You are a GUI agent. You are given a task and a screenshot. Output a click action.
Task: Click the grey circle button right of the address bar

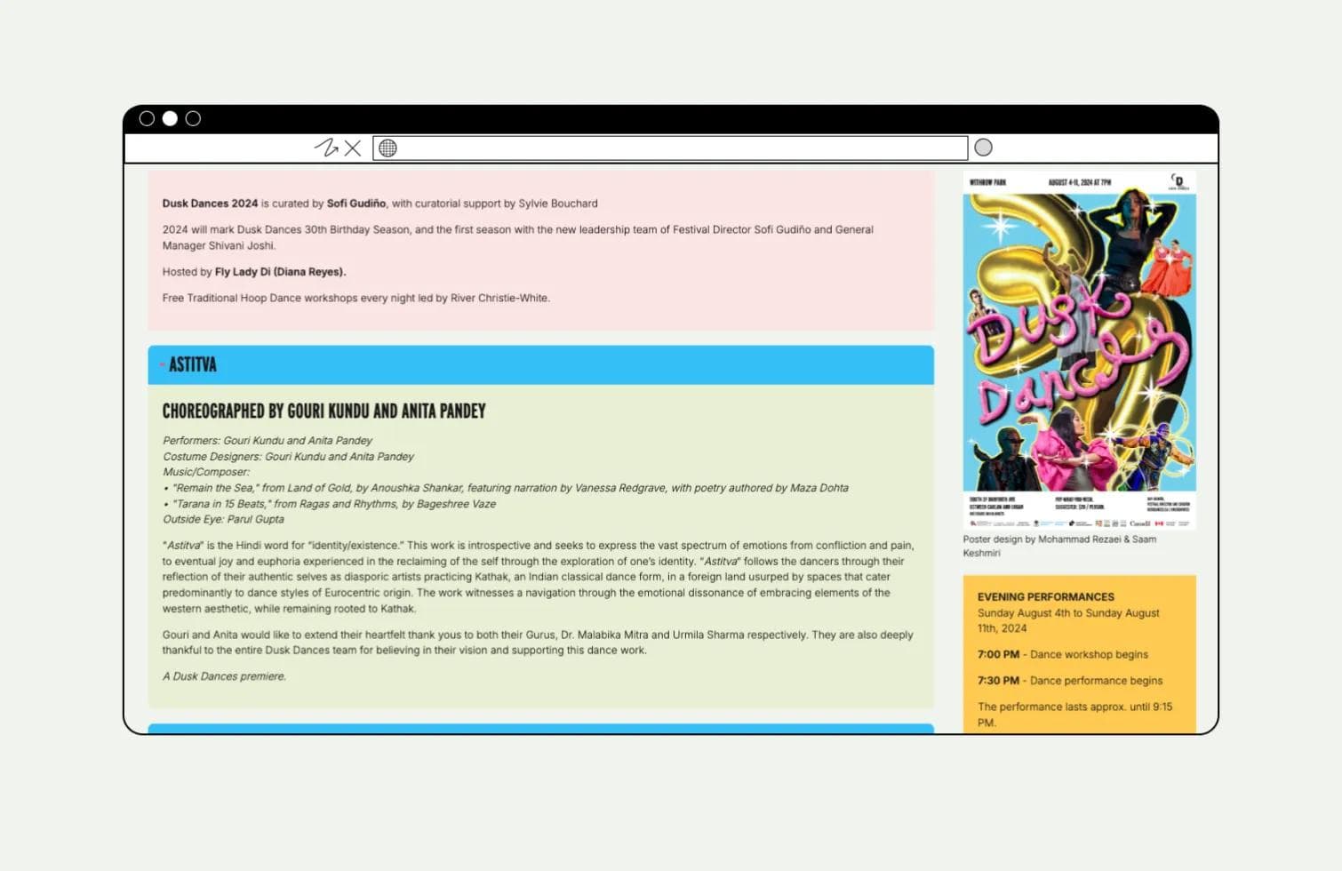[x=983, y=148]
